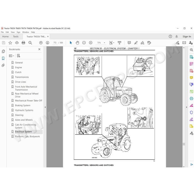Open the Sign menu

coord(19,32)
